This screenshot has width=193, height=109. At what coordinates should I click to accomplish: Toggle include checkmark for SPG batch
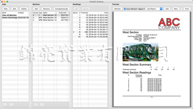tap(34, 18)
